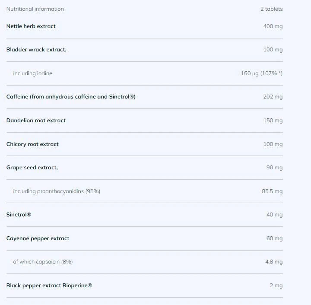Viewport: 311px width, 305px height.
Task: Select the Cayenne pepper extract label
Action: pyautogui.click(x=38, y=238)
